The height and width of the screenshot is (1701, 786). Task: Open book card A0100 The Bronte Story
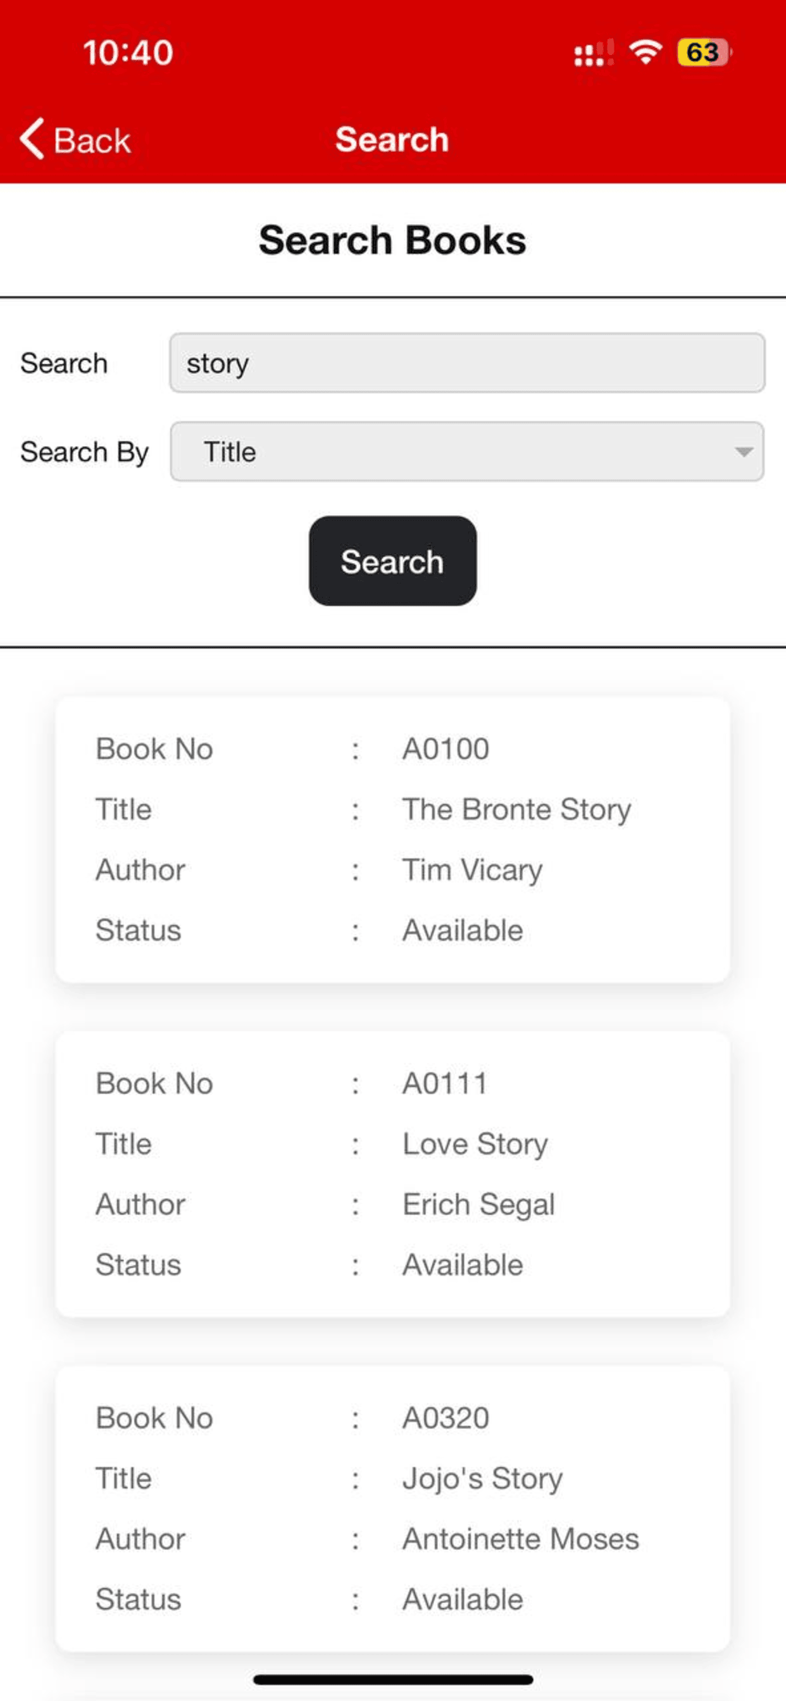pos(393,839)
